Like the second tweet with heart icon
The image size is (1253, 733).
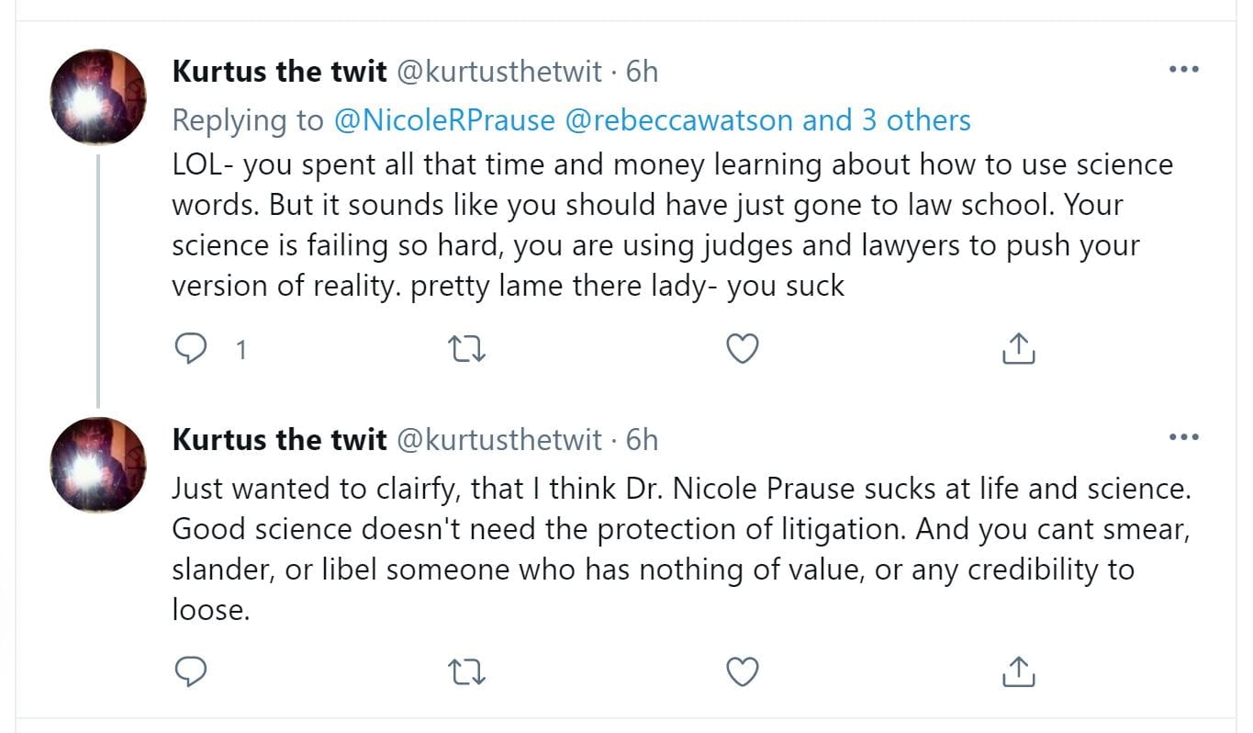click(x=742, y=672)
